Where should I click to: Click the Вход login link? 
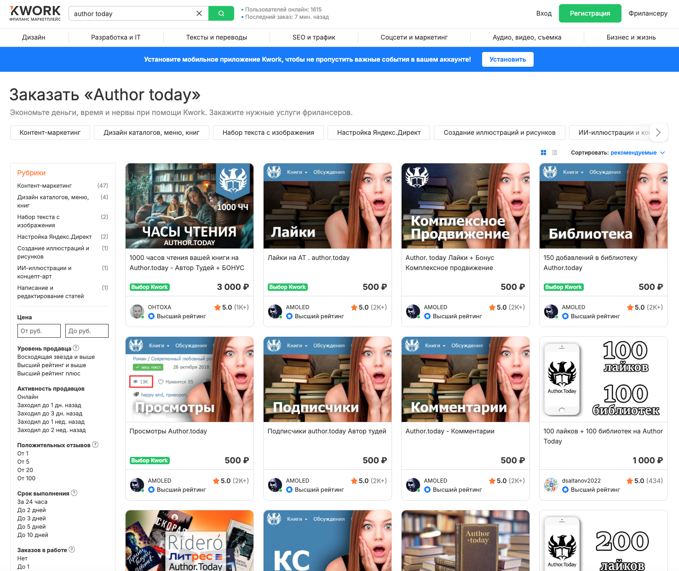point(544,13)
